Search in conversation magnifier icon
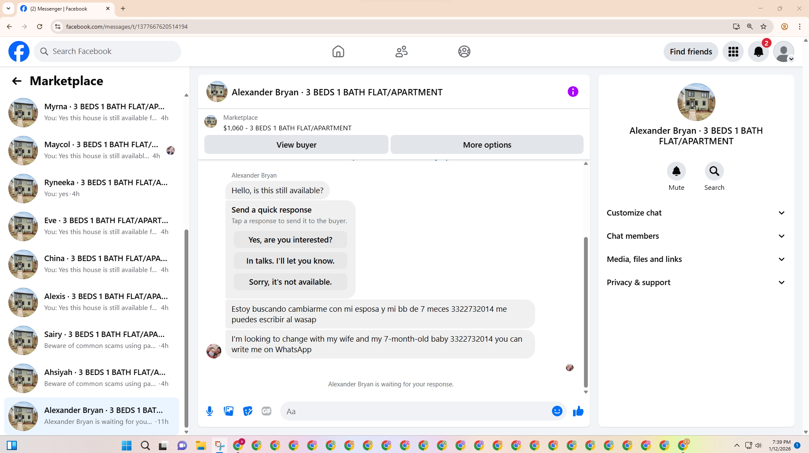 pos(714,171)
